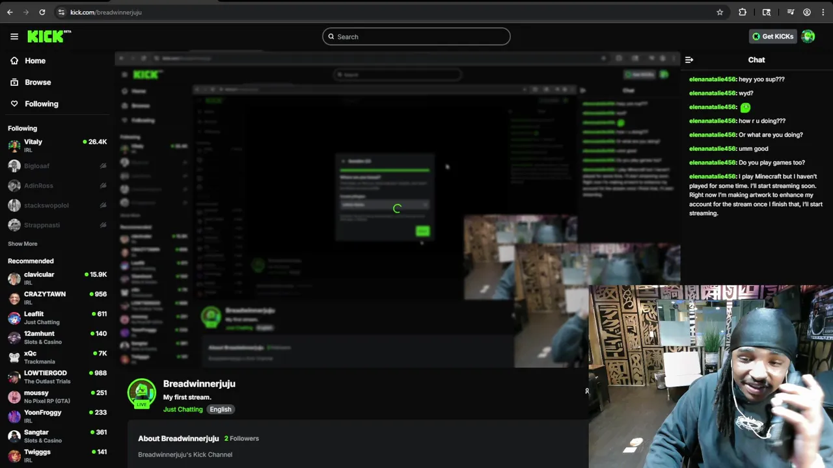View site information icon in address bar
Image resolution: width=833 pixels, height=468 pixels.
61,12
